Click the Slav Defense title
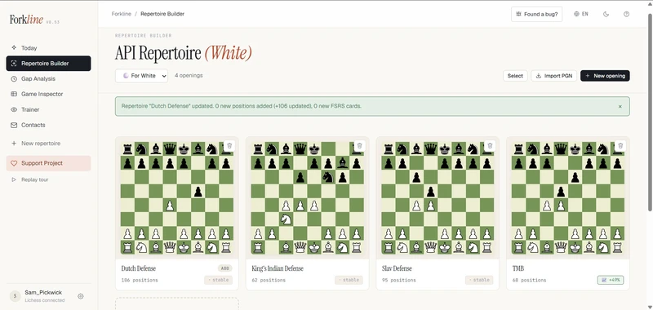This screenshot has height=310, width=653. point(397,268)
